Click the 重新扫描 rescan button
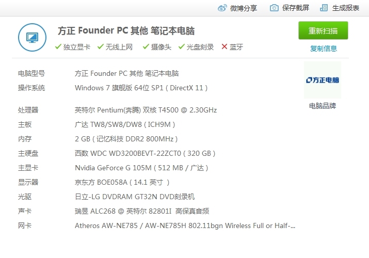 [x=323, y=30]
